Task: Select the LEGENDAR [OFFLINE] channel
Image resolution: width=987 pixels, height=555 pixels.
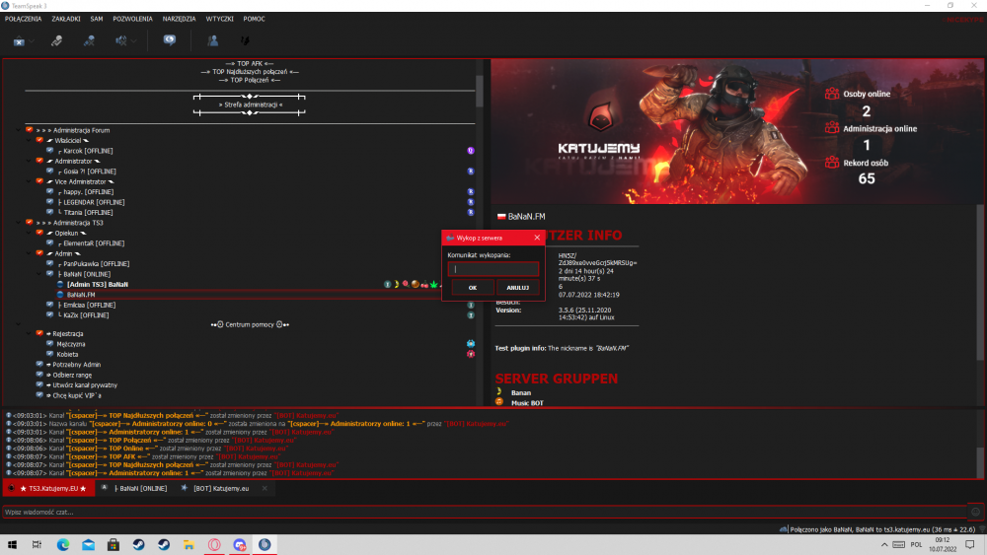Action: [93, 202]
